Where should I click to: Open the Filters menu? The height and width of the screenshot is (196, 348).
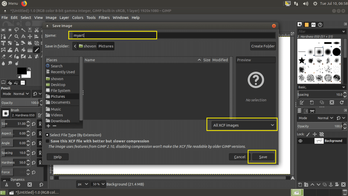pyautogui.click(x=104, y=18)
